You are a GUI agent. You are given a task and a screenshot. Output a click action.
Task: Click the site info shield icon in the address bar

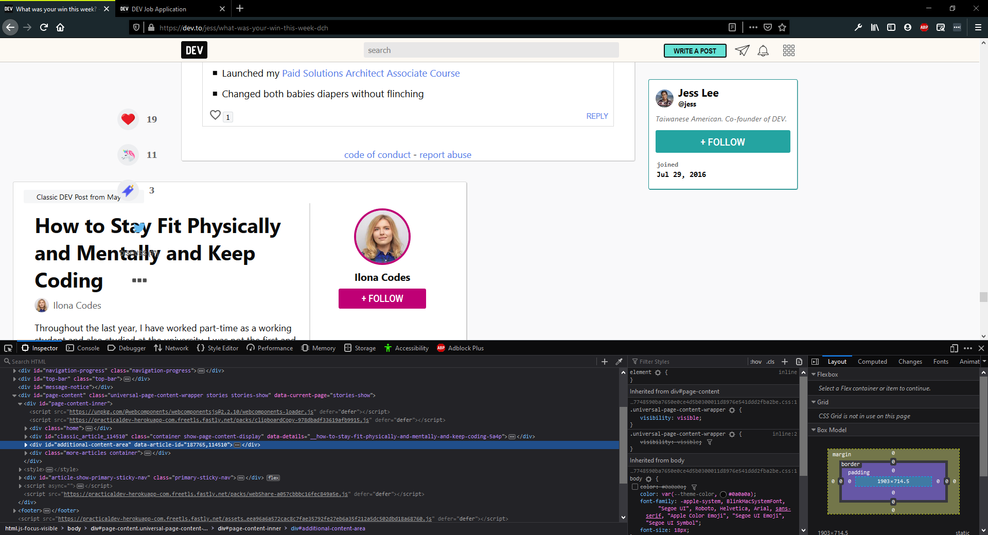136,27
